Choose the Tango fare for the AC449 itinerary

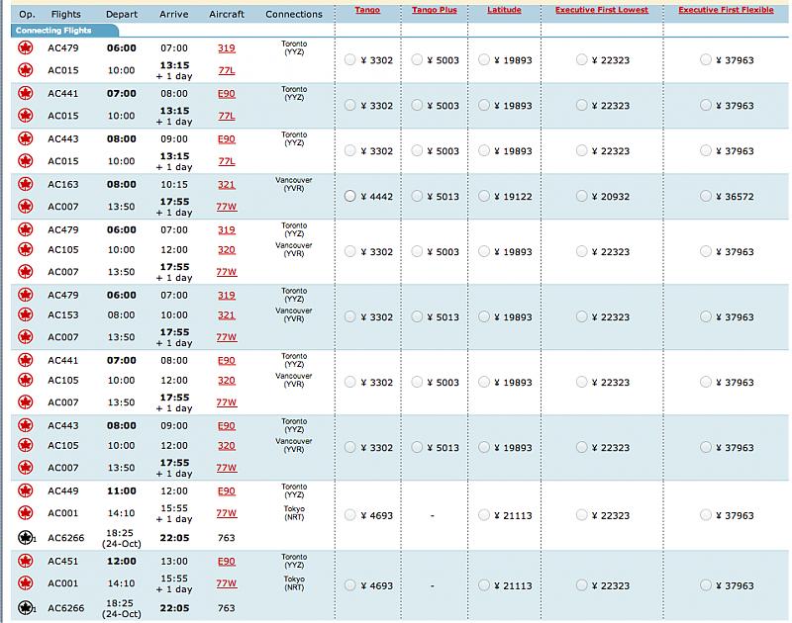tap(350, 515)
